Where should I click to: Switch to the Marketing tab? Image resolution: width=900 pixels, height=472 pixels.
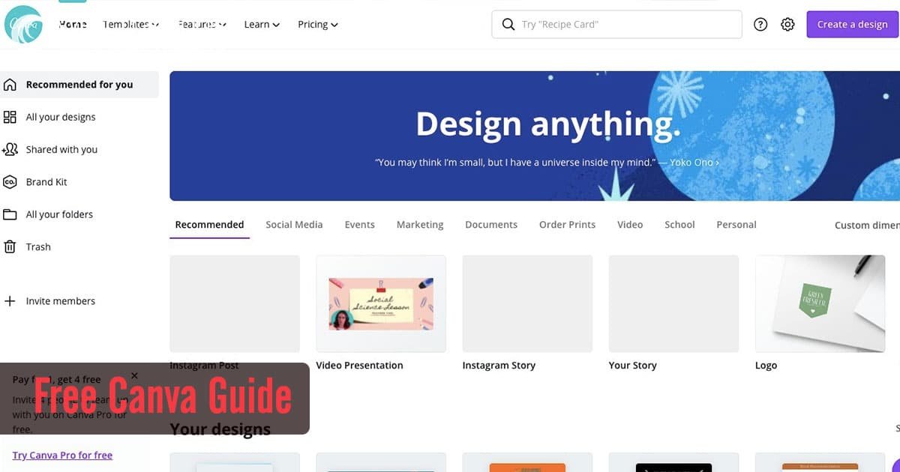coord(420,225)
